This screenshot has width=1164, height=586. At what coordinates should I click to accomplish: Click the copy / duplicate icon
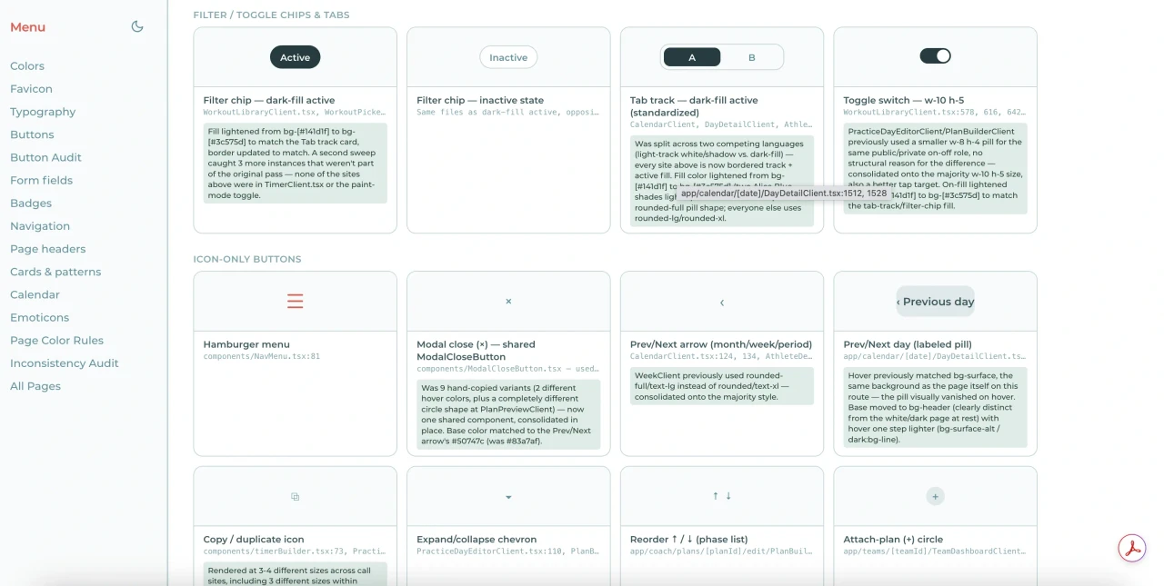[x=295, y=496]
